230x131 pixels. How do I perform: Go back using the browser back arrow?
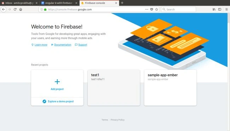coord(4,10)
